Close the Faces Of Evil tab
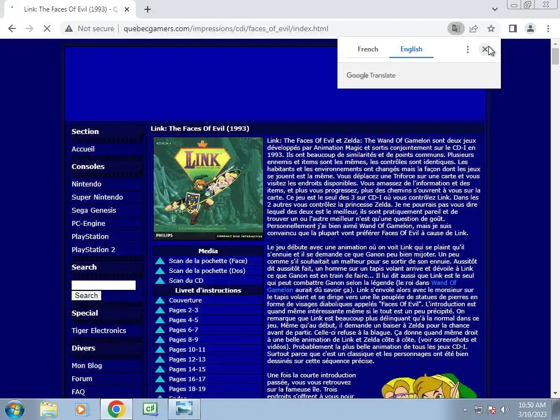The height and width of the screenshot is (420, 560). click(x=127, y=9)
